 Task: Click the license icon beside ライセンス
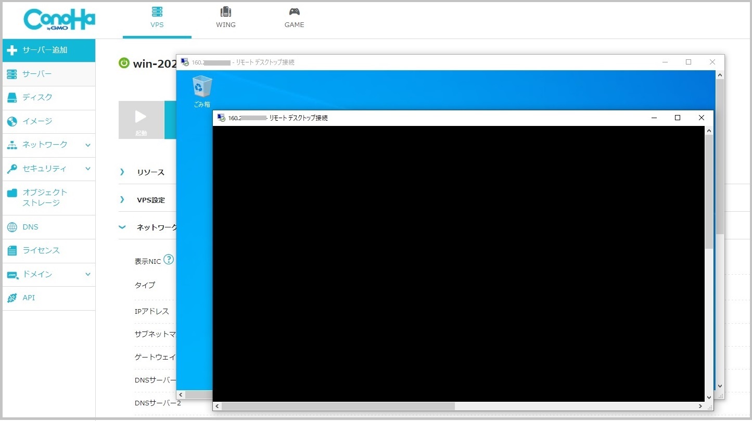click(12, 251)
